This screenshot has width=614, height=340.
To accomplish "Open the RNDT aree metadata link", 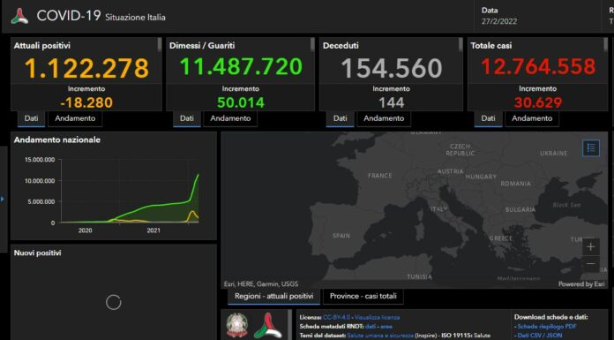I will coord(386,326).
